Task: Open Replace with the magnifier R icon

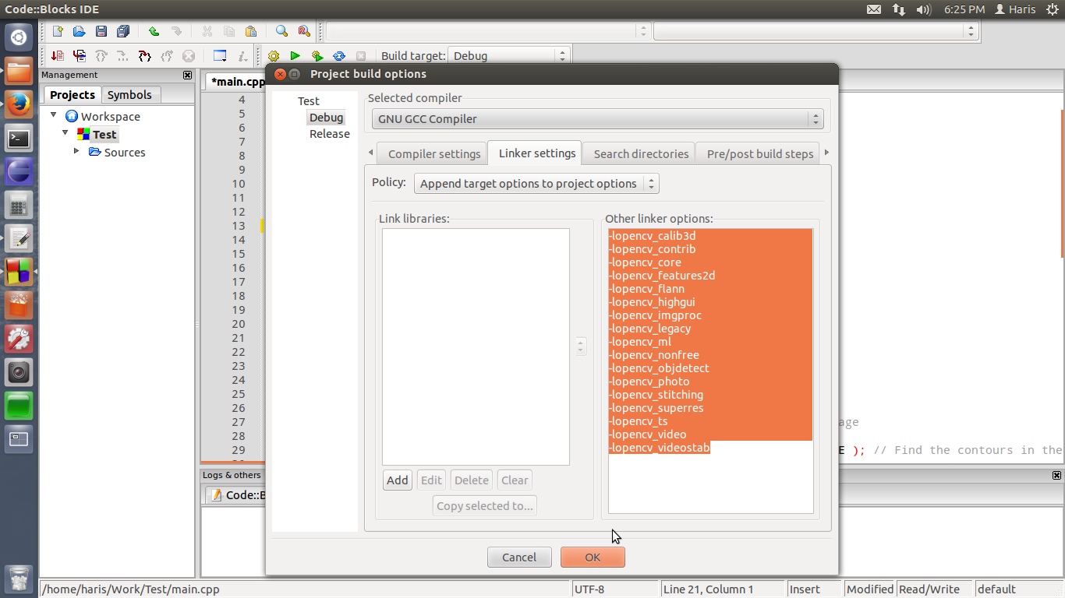Action: (x=304, y=32)
